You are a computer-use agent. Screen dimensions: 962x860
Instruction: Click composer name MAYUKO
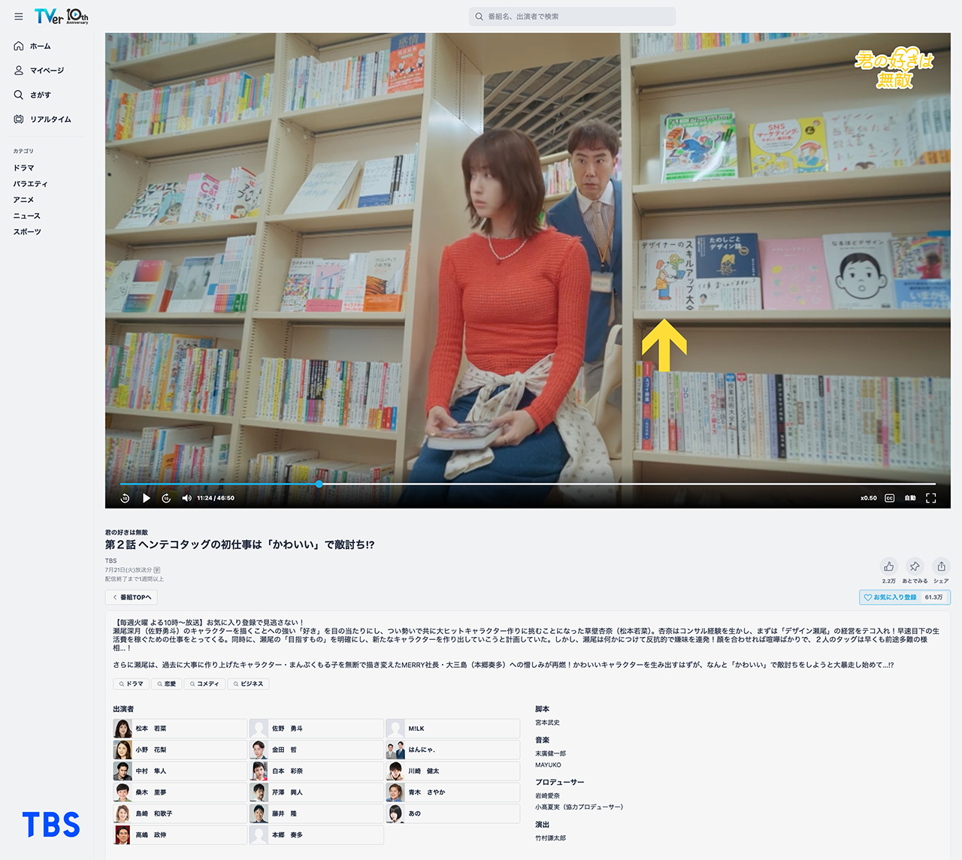tap(548, 765)
